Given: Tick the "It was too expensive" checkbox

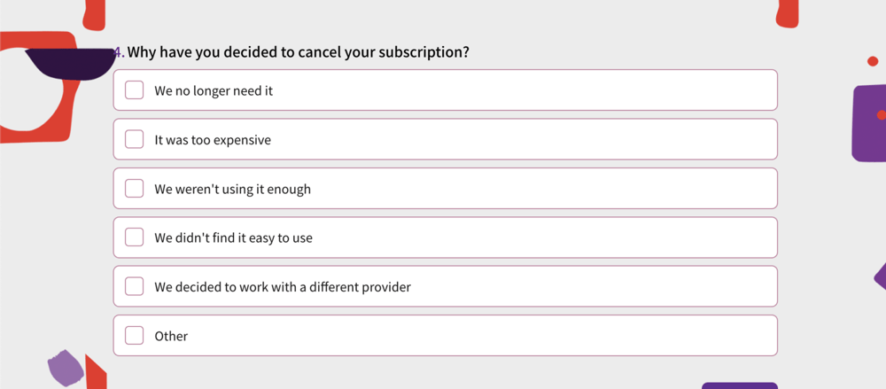Looking at the screenshot, I should [x=135, y=140].
